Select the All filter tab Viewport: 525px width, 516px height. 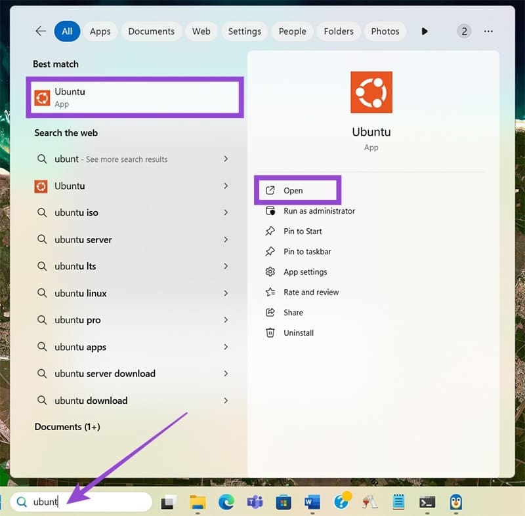[67, 31]
